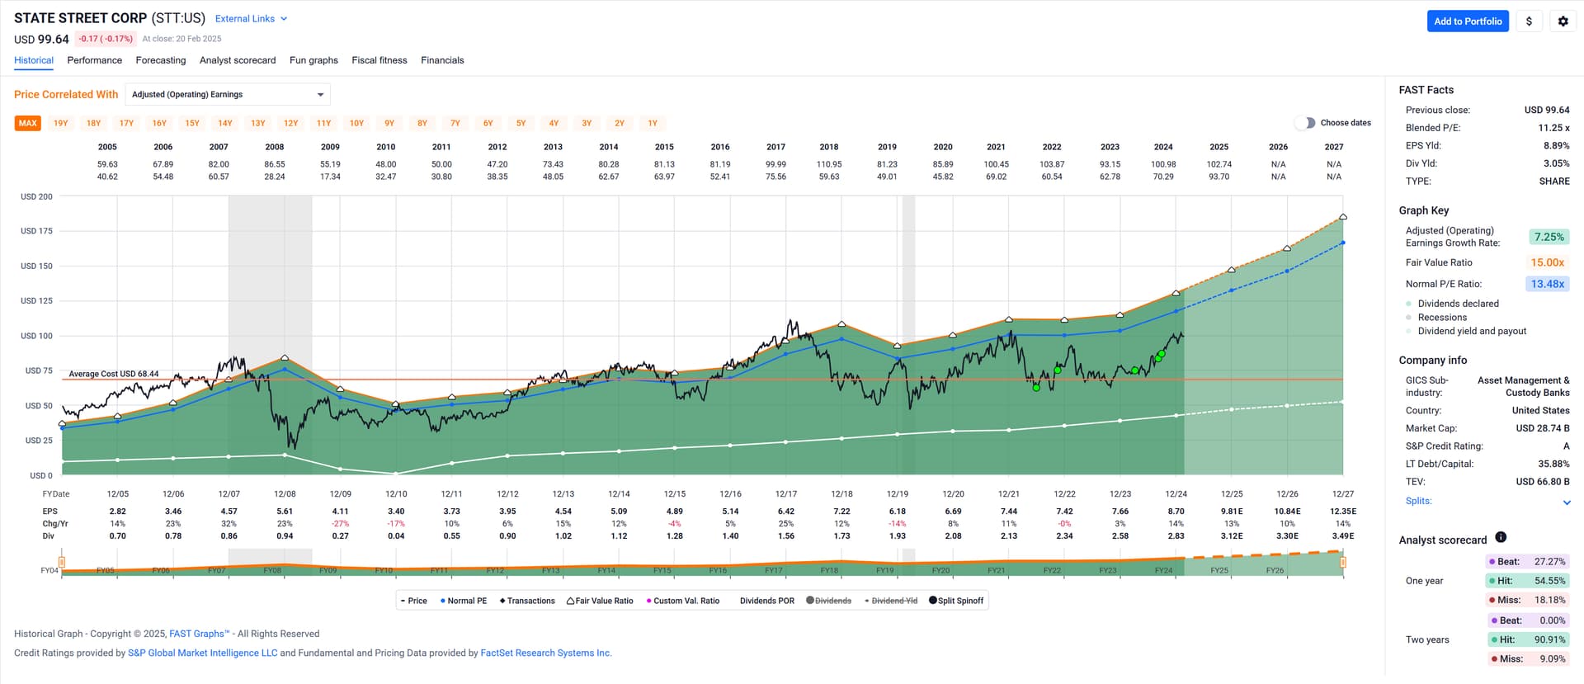
Task: Open the Fun graphs tab
Action: click(x=313, y=60)
